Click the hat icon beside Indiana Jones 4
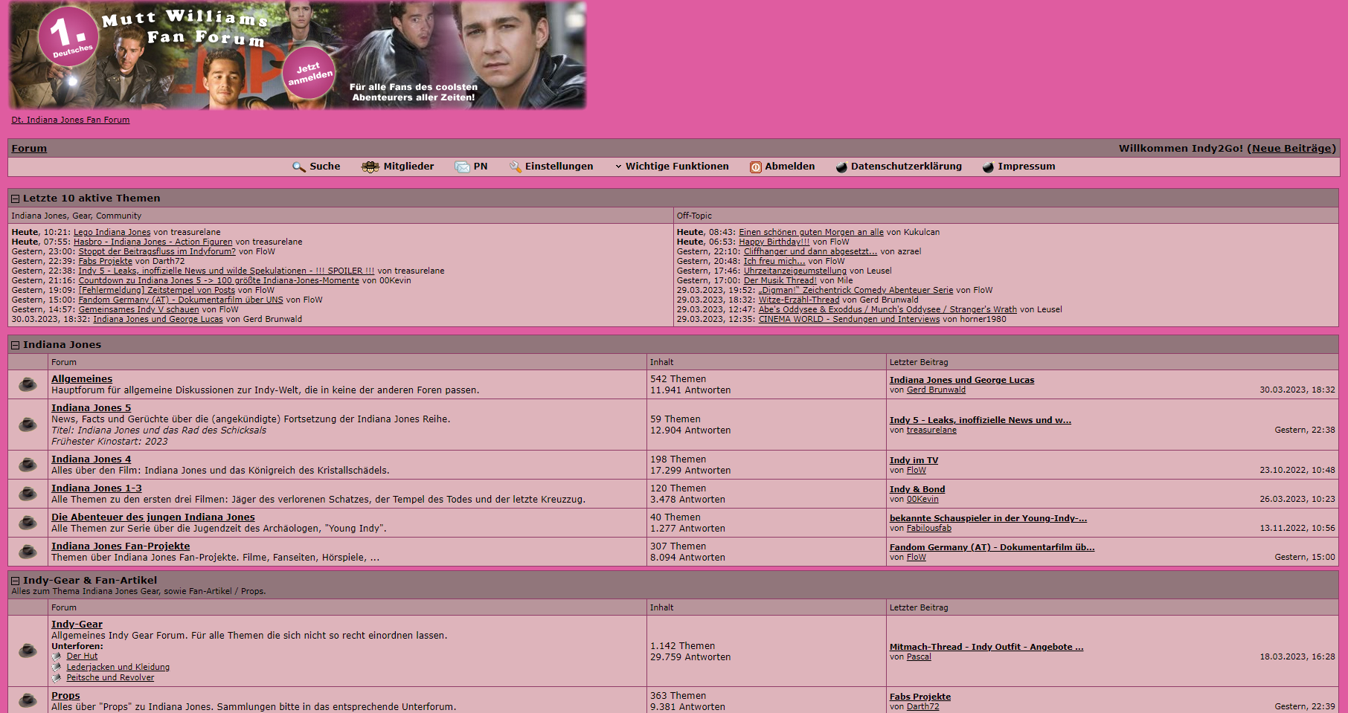Viewport: 1348px width, 713px height. click(x=28, y=465)
